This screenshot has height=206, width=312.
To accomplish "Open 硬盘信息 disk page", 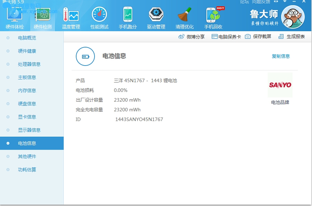I will pos(27,104).
